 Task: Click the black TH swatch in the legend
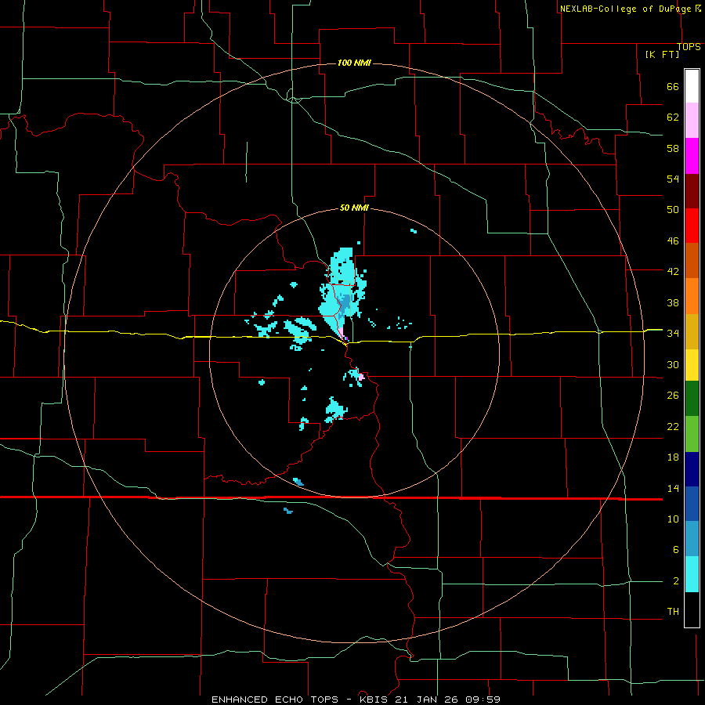[692, 609]
